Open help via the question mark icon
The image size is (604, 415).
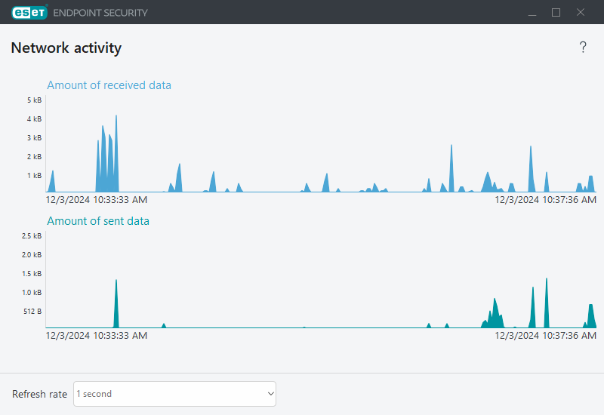[583, 48]
